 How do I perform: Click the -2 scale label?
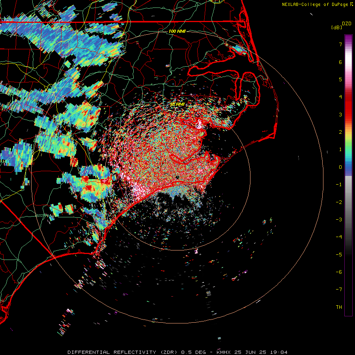tap(339, 202)
